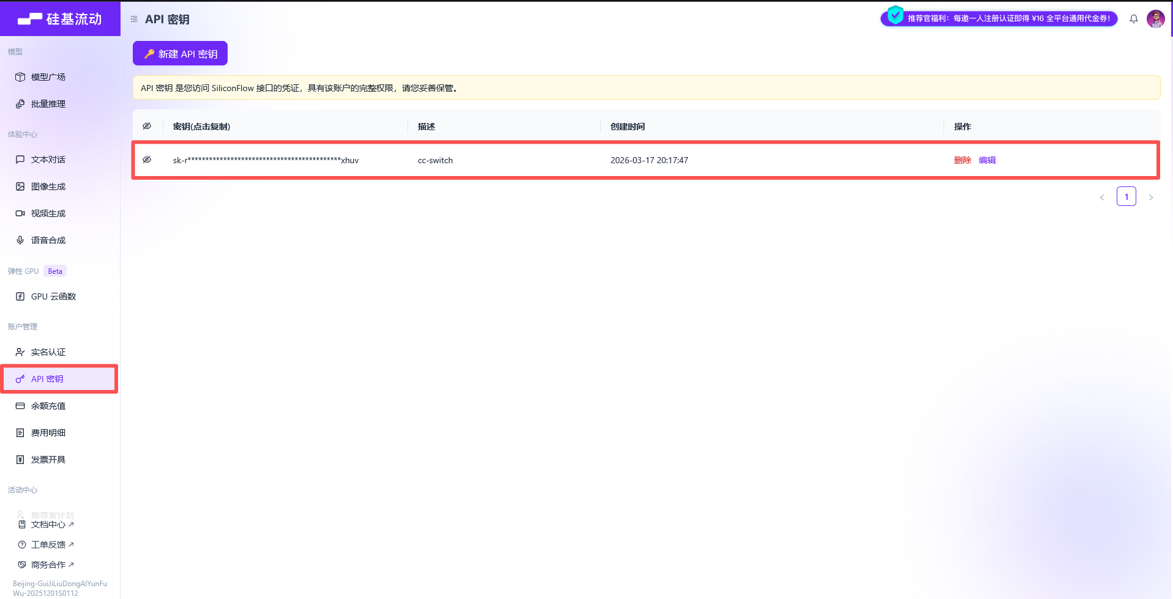1173x599 pixels.
Task: Click the yellow API 密钥 security notice
Action: point(646,87)
